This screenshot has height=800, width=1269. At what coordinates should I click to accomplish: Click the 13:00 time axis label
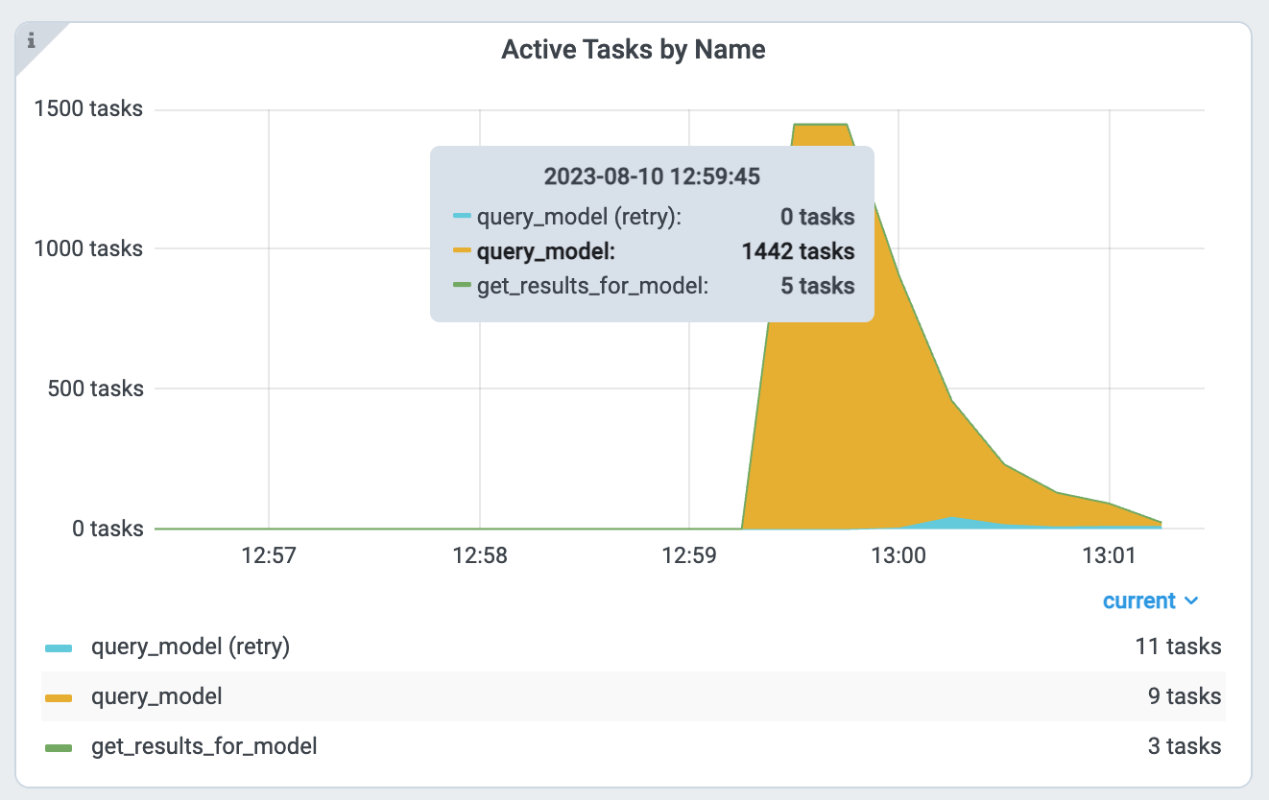(x=899, y=555)
